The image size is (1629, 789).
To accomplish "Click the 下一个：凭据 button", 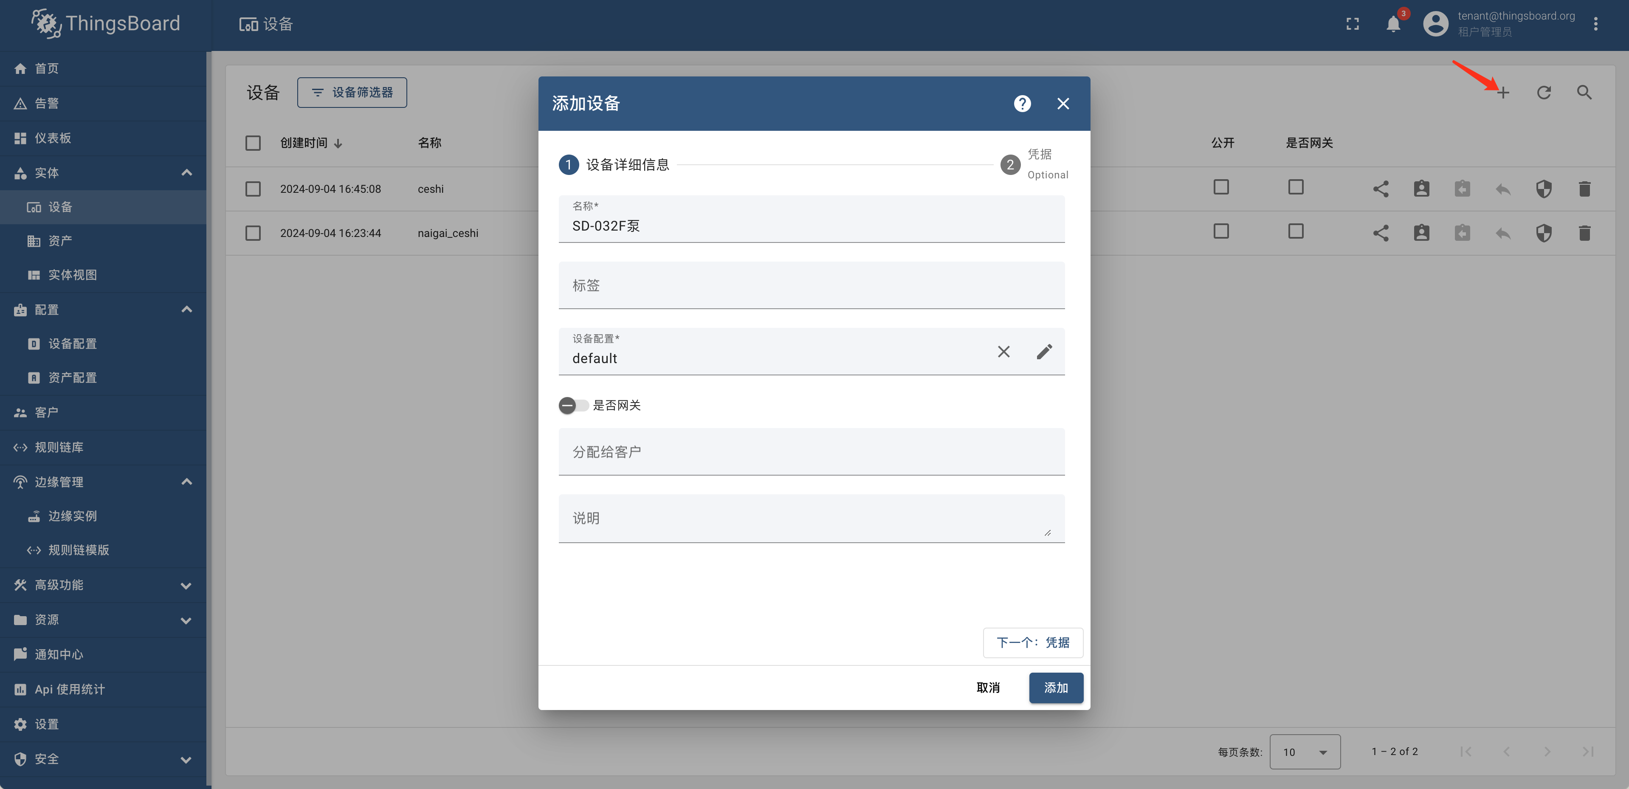I will click(x=1032, y=641).
